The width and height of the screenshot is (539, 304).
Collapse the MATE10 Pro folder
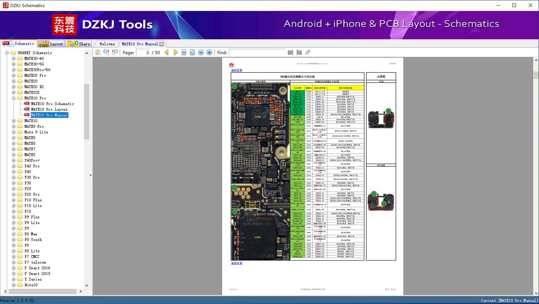click(x=14, y=98)
